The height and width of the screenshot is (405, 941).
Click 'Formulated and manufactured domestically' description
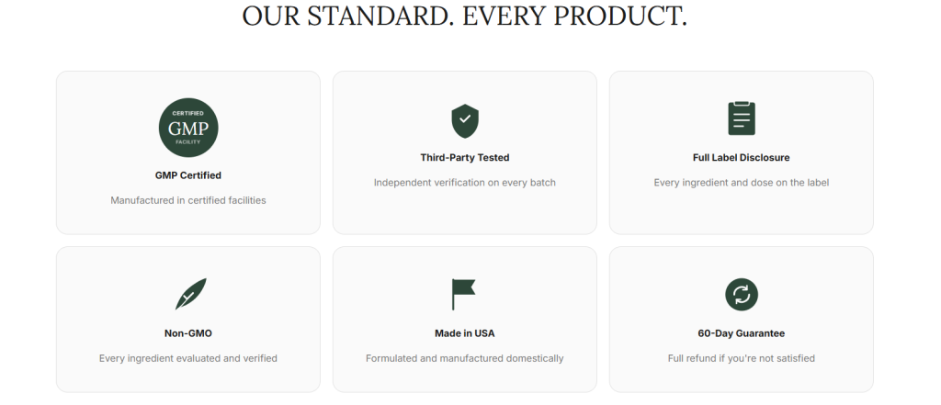(465, 358)
